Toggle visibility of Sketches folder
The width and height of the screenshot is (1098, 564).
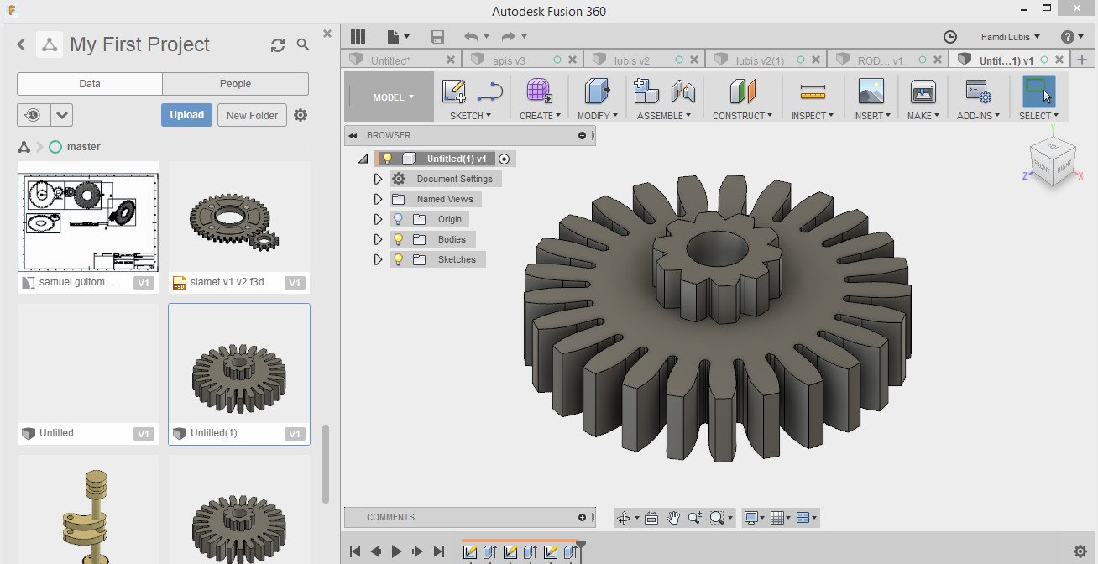pyautogui.click(x=398, y=259)
